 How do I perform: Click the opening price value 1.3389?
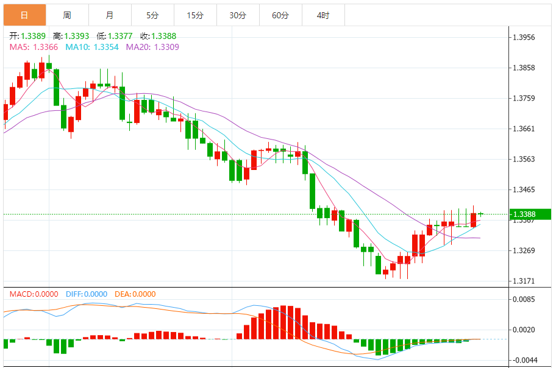pyautogui.click(x=34, y=36)
